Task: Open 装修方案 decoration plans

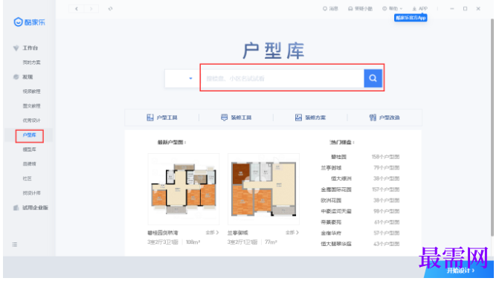Action: click(310, 117)
